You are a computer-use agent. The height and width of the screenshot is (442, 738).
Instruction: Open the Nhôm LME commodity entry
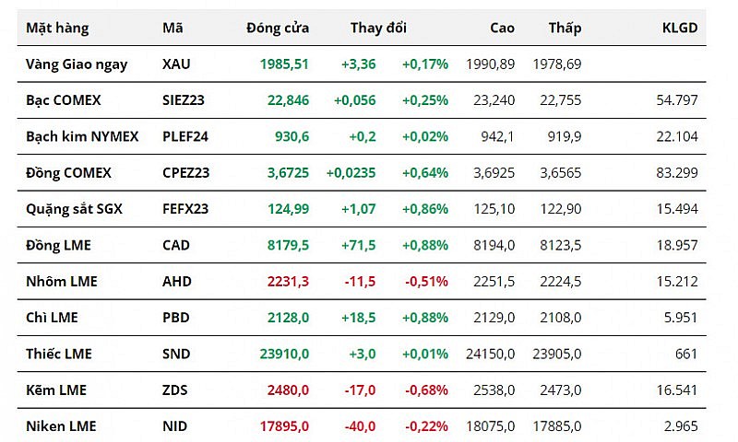[x=61, y=281]
